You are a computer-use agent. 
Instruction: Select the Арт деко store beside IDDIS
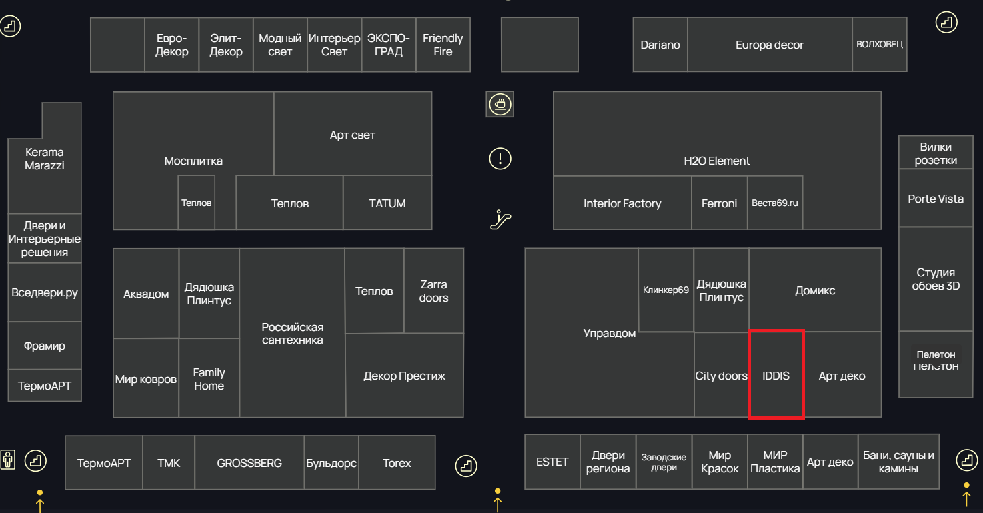842,376
